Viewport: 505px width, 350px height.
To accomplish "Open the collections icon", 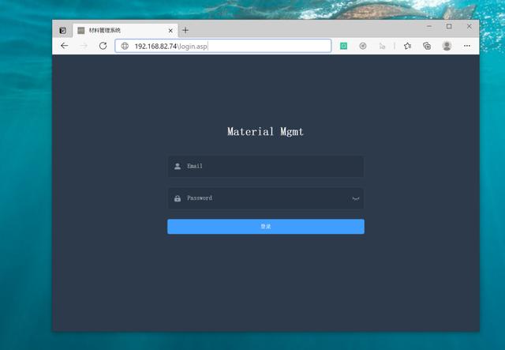I will tap(427, 46).
